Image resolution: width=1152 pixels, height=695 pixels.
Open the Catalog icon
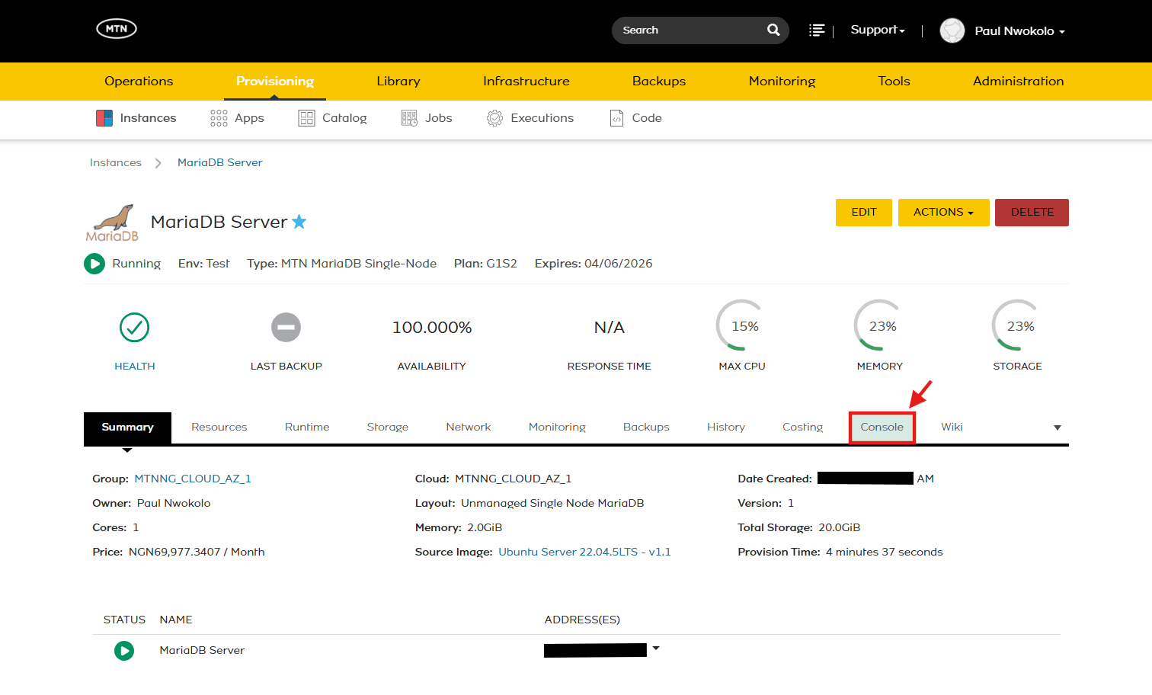(x=306, y=118)
